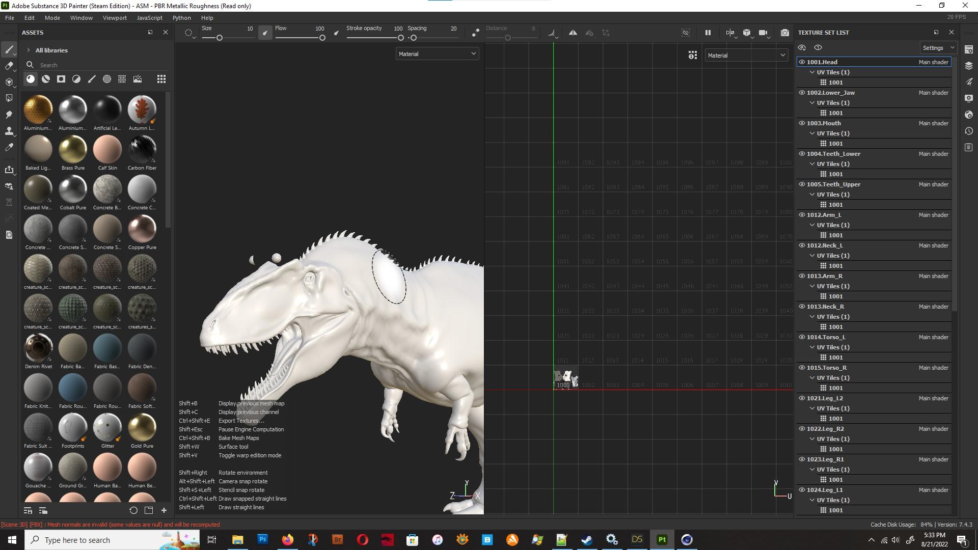Open the Python menu
This screenshot has height=550, width=978.
181,18
